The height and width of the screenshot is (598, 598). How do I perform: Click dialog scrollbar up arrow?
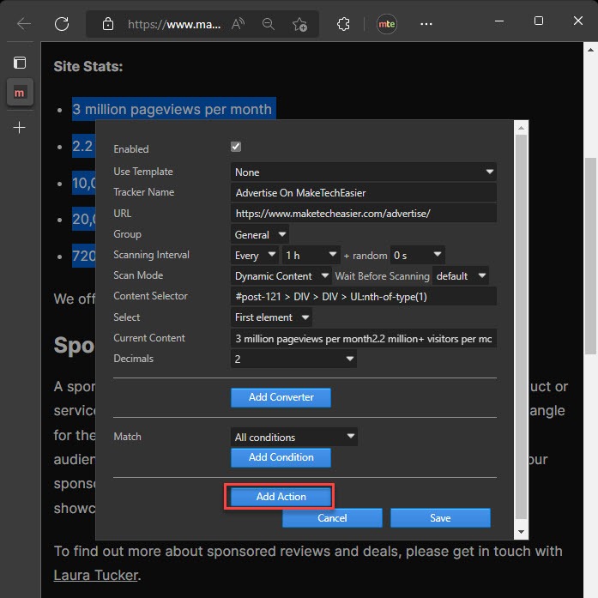coord(521,128)
